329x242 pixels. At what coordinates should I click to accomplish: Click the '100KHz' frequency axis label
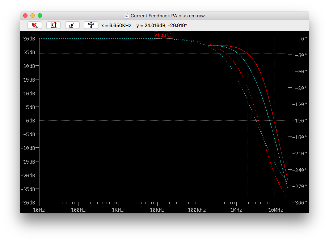click(197, 210)
